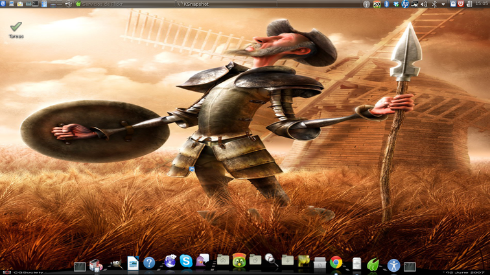This screenshot has width=490, height=275.
Task: Click the small blue icon on the wallpaper
Action: pos(192,169)
